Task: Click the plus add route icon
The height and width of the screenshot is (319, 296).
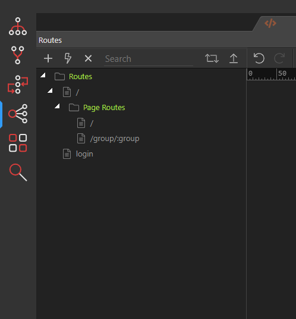Action: coord(48,58)
